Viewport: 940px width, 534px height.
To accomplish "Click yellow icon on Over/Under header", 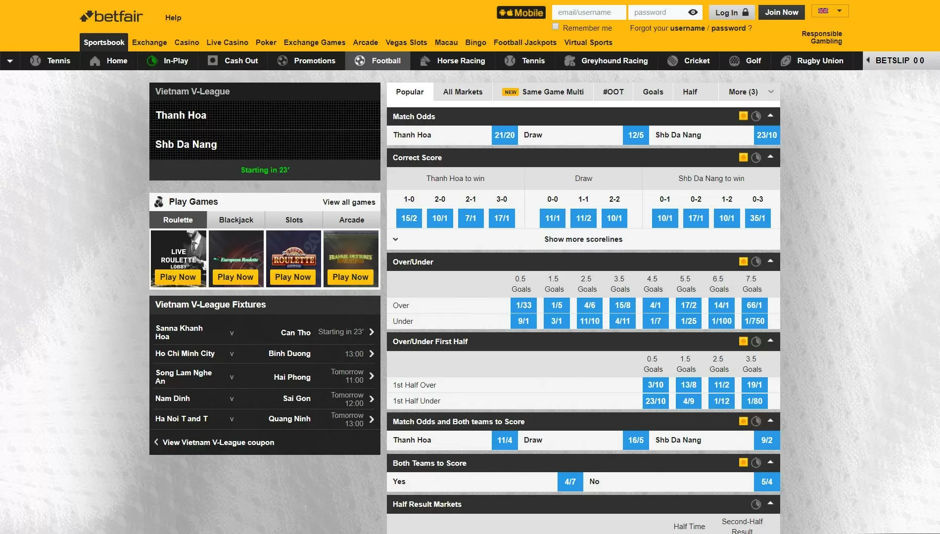I will [743, 262].
